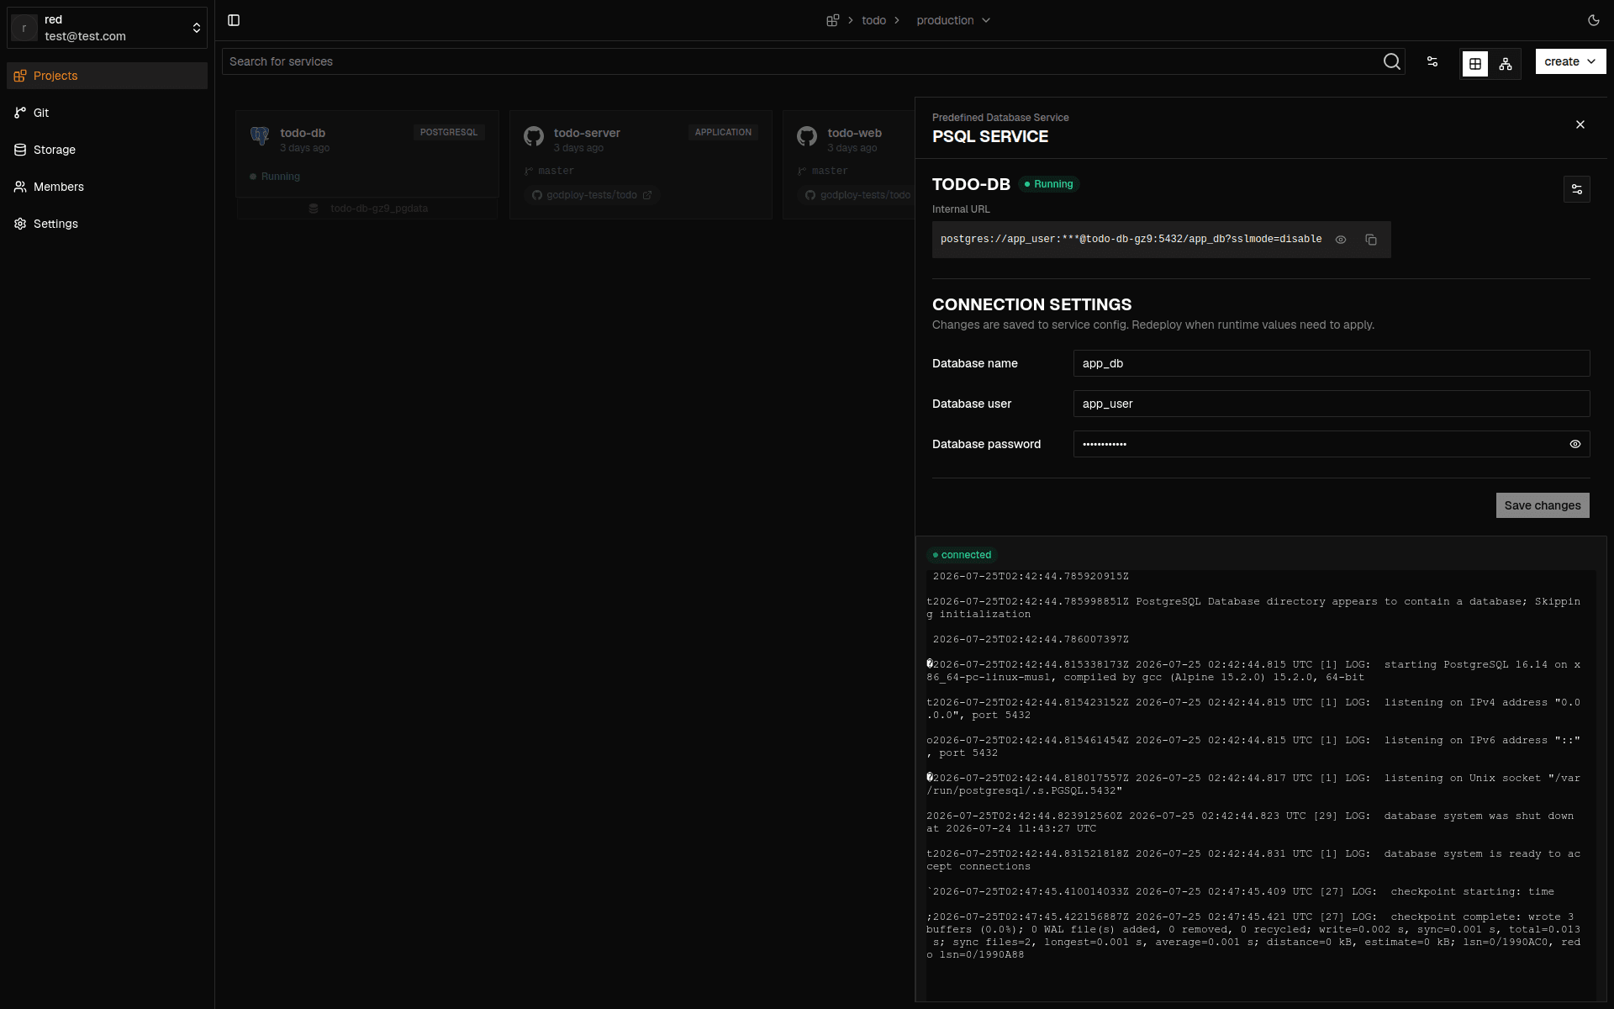1614x1009 pixels.
Task: Edit the Database name field
Action: pos(1332,363)
